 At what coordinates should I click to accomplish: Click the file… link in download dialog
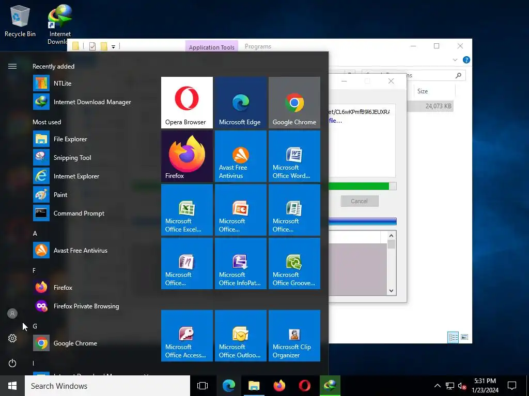[x=335, y=121]
